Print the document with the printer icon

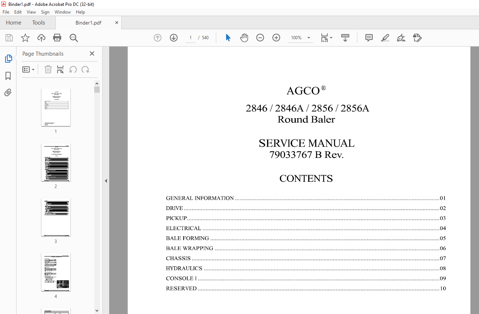(57, 38)
